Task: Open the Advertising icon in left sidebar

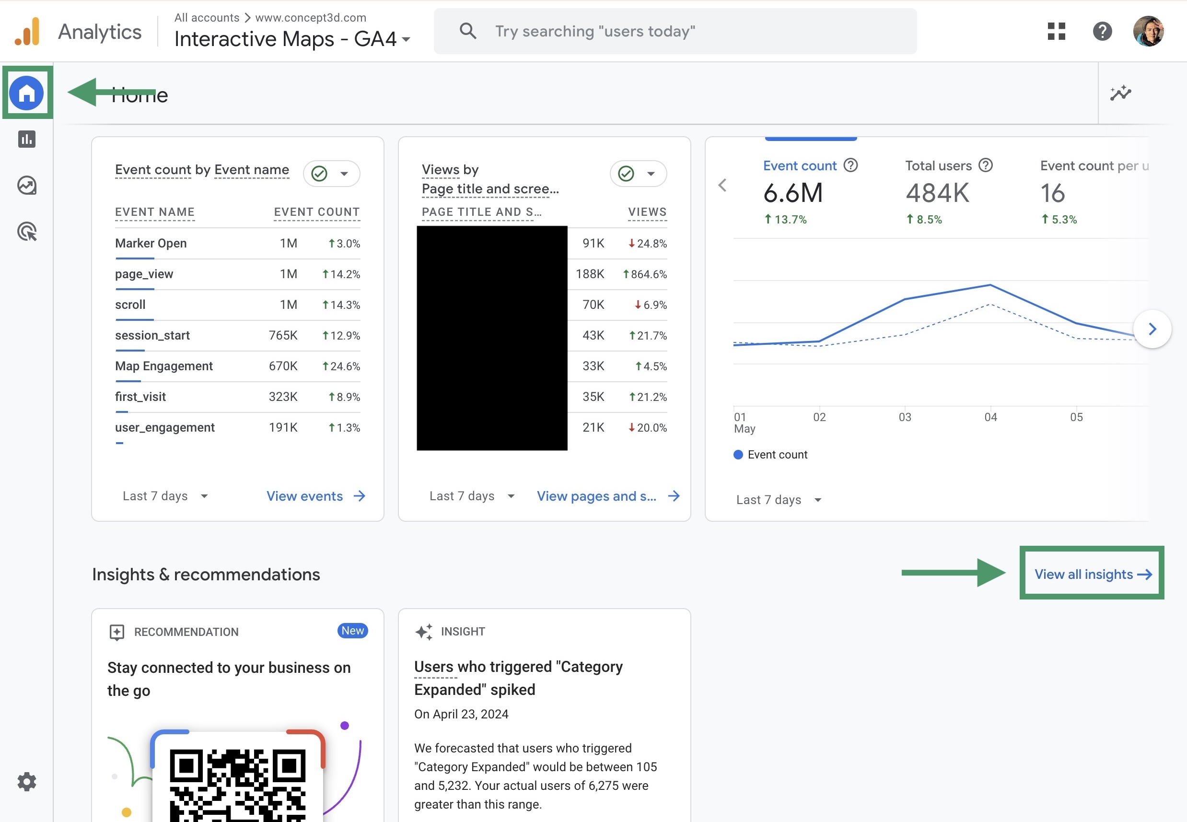Action: [x=27, y=232]
